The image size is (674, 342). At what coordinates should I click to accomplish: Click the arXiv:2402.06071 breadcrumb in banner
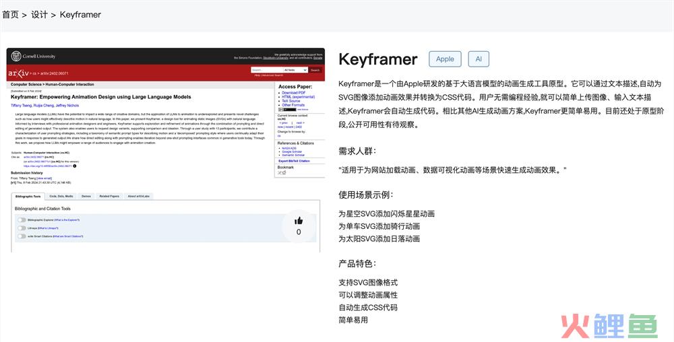pos(54,73)
